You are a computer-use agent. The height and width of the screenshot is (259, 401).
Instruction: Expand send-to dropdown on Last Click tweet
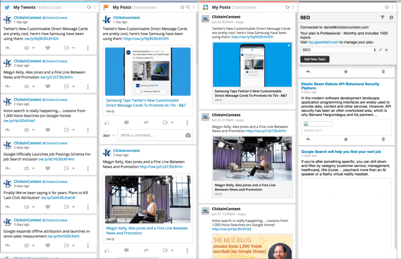pyautogui.click(x=74, y=207)
